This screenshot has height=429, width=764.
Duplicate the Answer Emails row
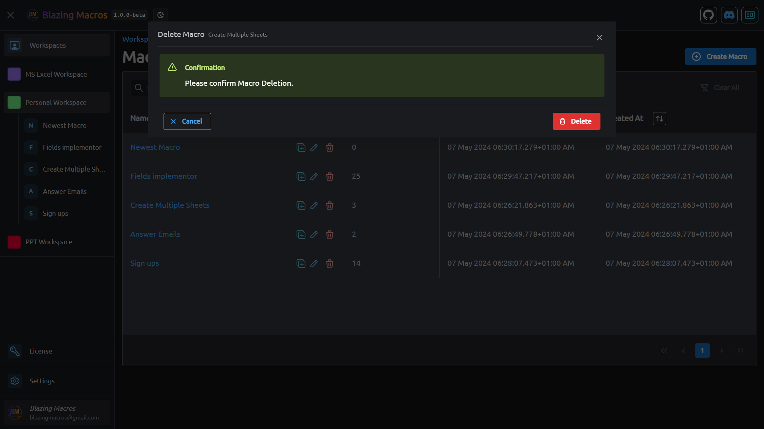(x=301, y=234)
